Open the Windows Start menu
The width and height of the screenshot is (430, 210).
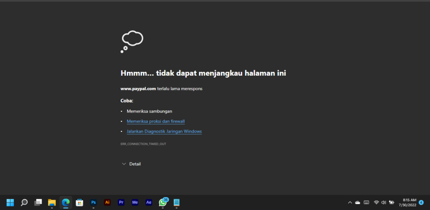pos(10,202)
